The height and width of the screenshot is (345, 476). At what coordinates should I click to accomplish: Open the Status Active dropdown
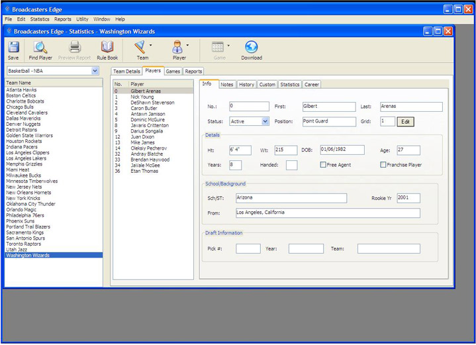coord(265,121)
